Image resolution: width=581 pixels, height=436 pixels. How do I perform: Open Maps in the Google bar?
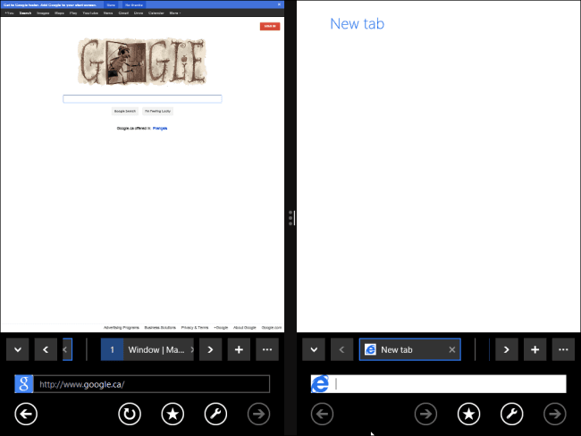tap(59, 13)
